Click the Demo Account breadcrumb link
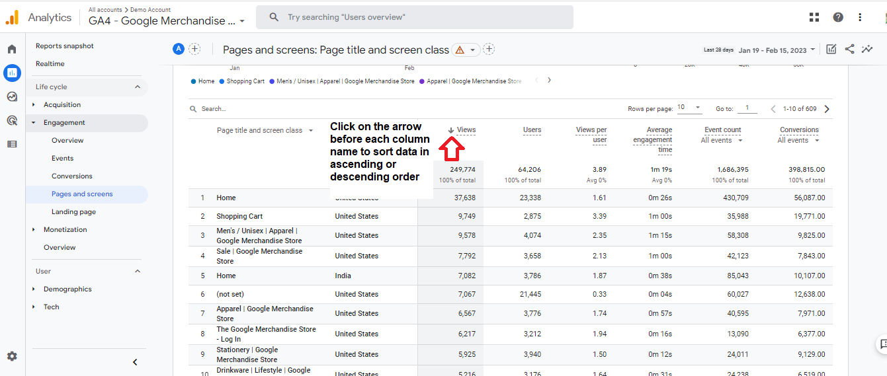887x376 pixels. pyautogui.click(x=150, y=10)
